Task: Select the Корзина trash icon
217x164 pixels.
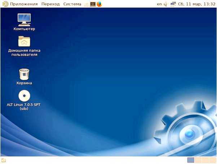Action: [x=24, y=74]
